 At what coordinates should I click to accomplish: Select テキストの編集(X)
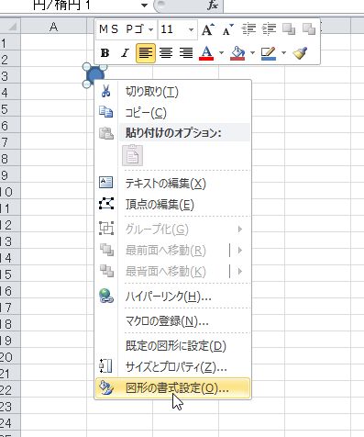(x=173, y=184)
